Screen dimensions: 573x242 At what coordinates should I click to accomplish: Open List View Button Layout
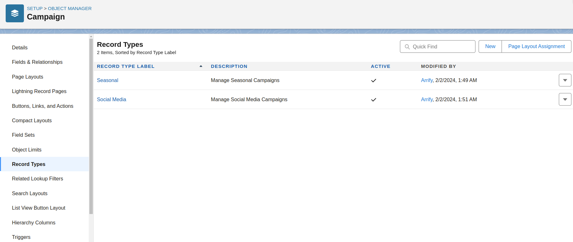coord(38,208)
